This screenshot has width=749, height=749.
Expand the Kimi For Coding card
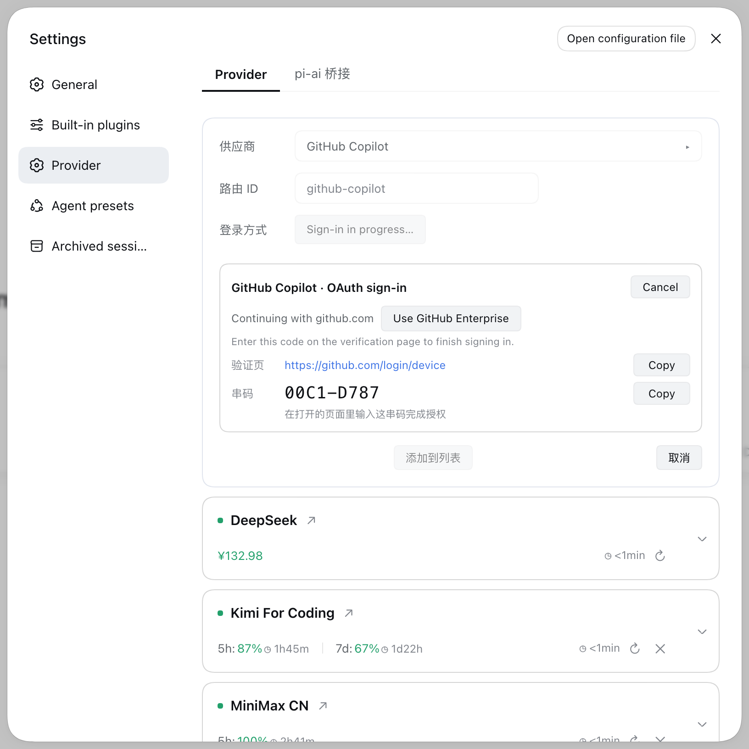click(702, 632)
